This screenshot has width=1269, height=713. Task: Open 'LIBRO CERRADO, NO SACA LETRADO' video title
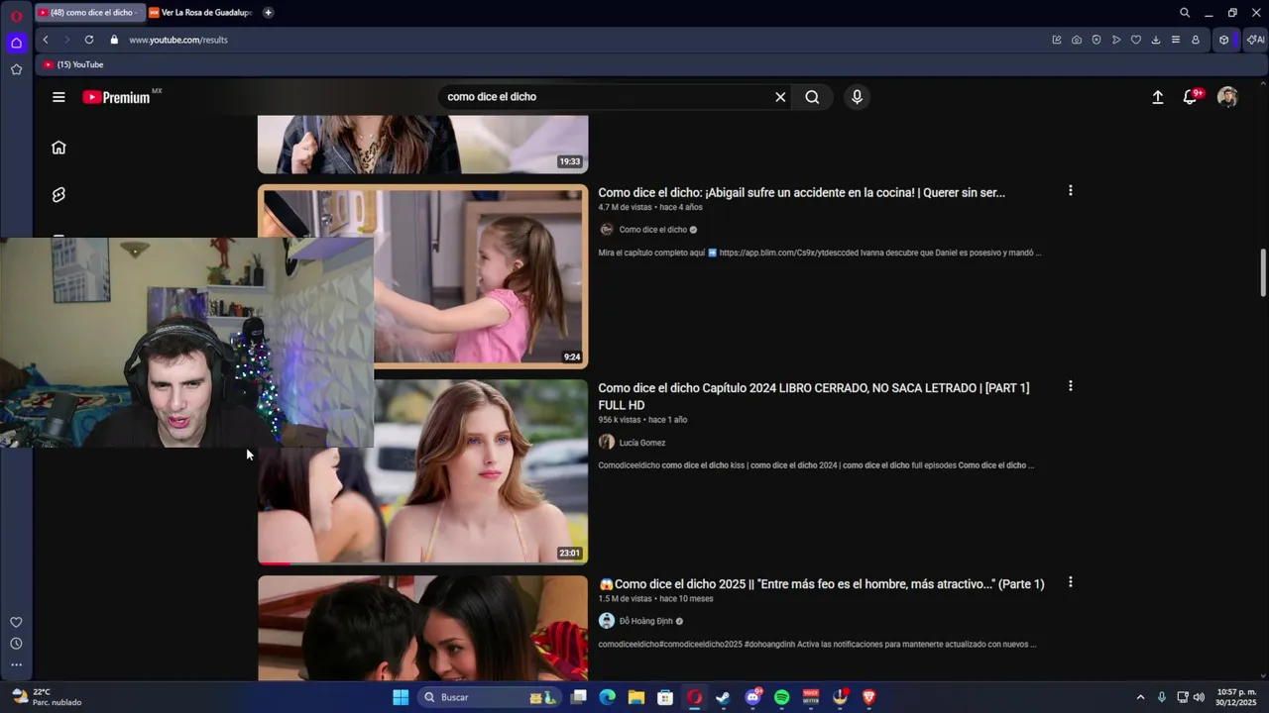coord(814,396)
